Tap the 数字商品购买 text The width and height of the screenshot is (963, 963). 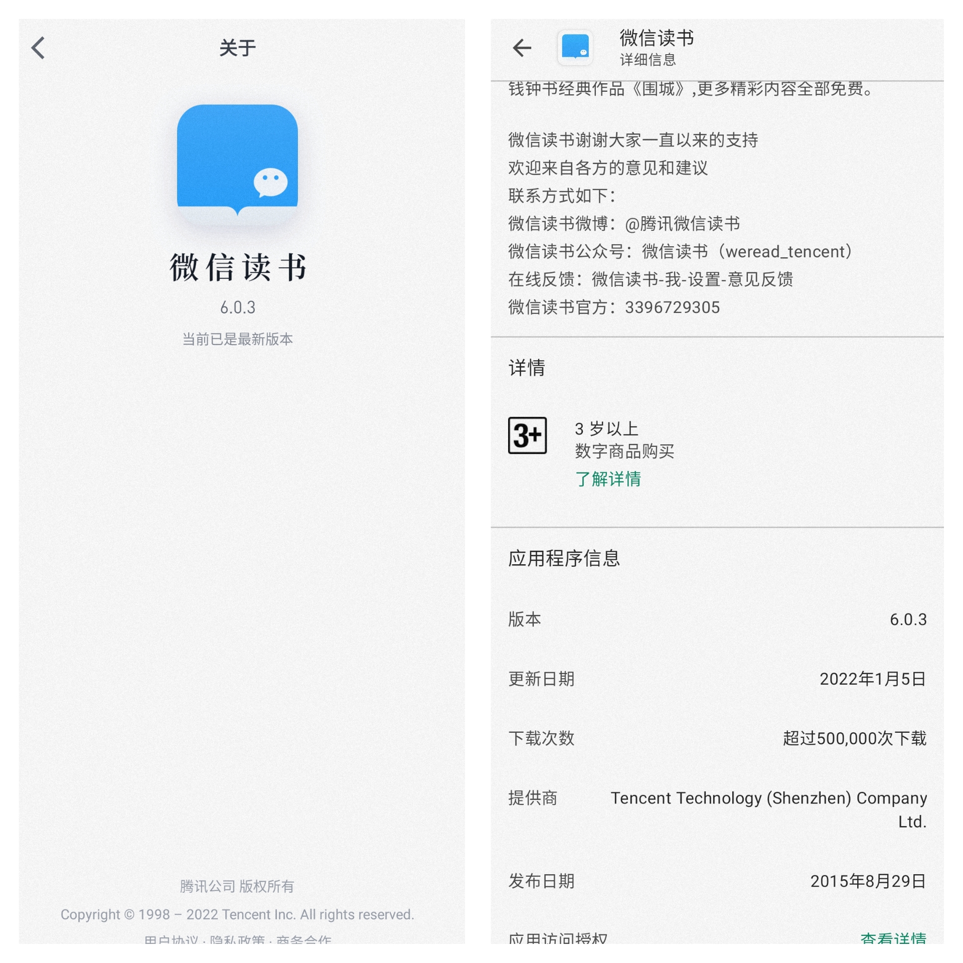pos(624,451)
